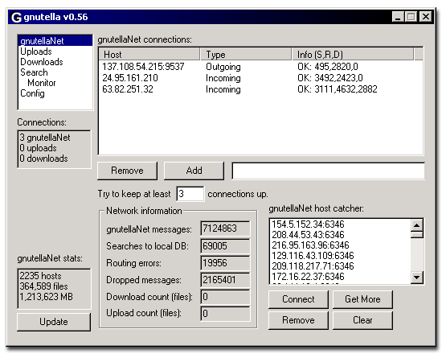The height and width of the screenshot is (354, 442).
Task: Sort by the Type column header
Action: tap(246, 54)
